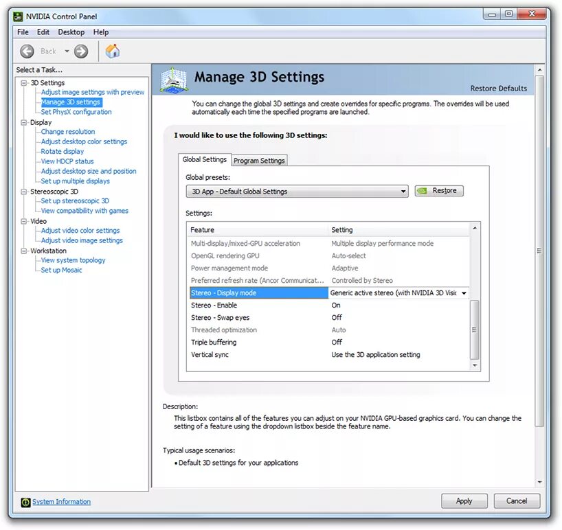Viewport: 562px width, 530px height.
Task: Select the Stereo - Enable row
Action: tap(329, 305)
